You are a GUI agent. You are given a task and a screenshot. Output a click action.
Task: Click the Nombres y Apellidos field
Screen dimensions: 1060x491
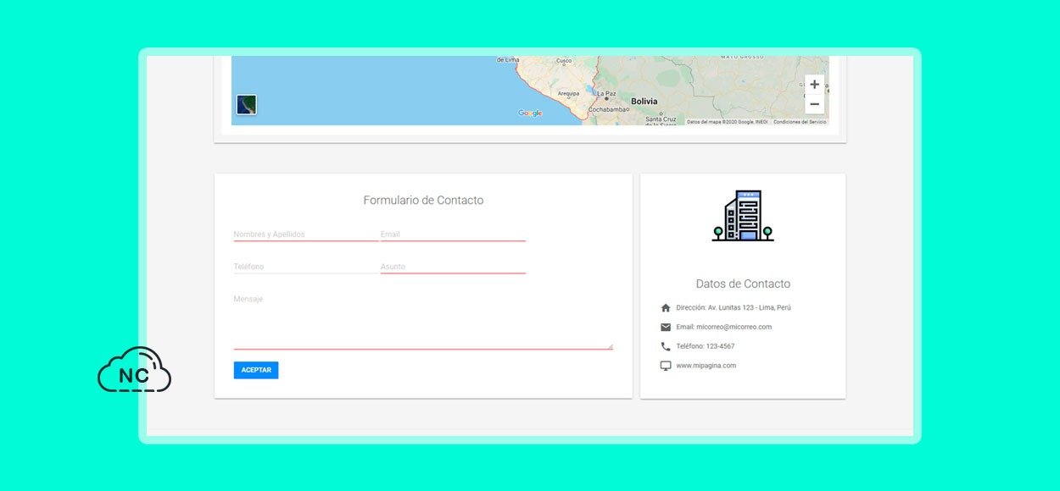point(305,234)
